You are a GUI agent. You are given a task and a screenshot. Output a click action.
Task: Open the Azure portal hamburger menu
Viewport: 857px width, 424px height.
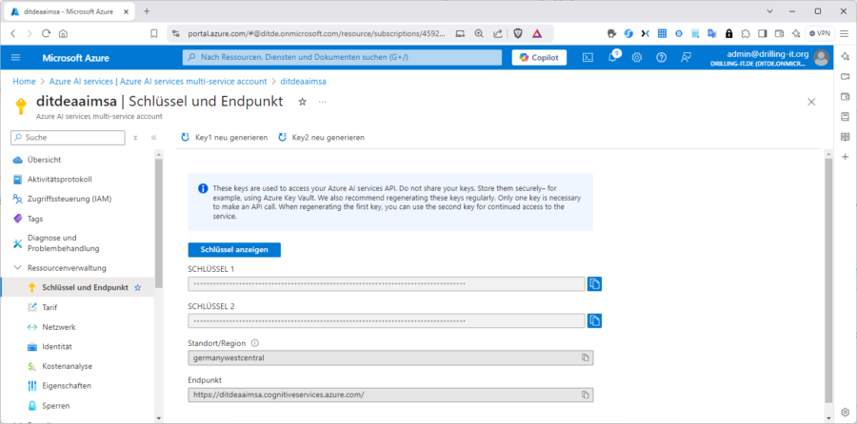point(15,58)
